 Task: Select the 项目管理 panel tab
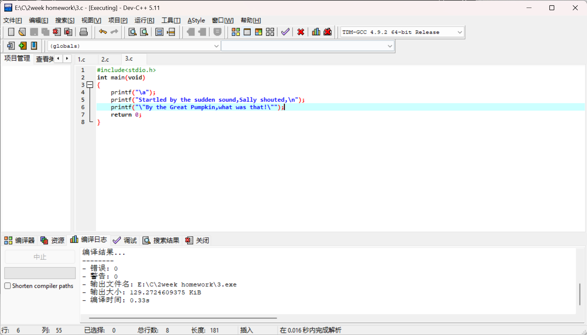(x=17, y=58)
